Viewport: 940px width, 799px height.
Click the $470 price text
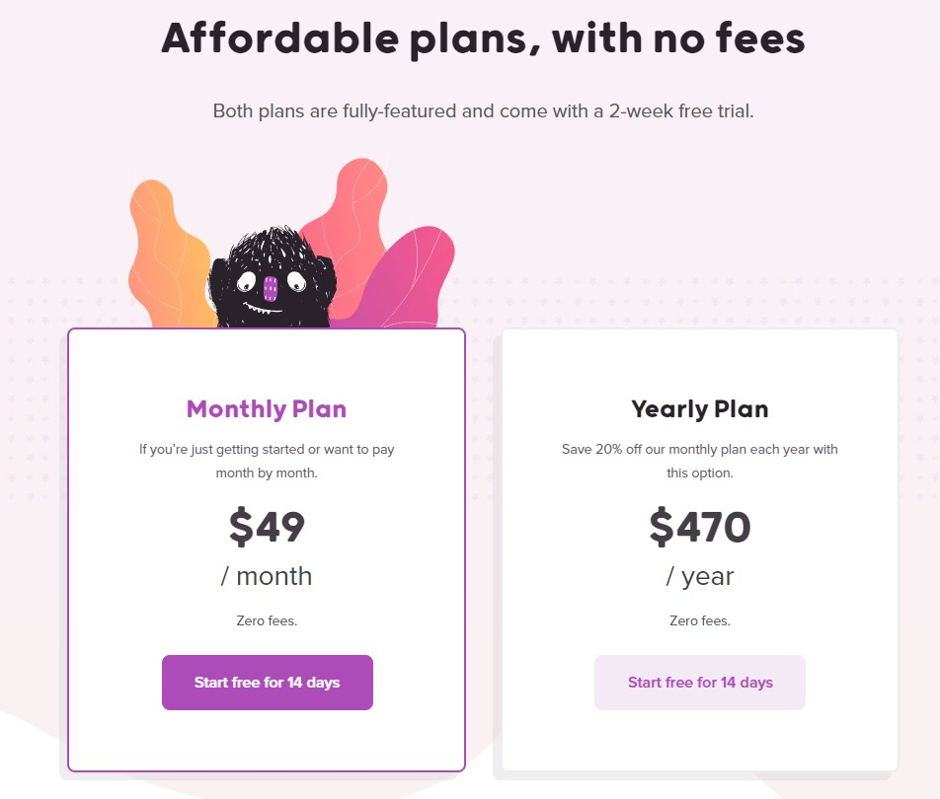(x=700, y=527)
